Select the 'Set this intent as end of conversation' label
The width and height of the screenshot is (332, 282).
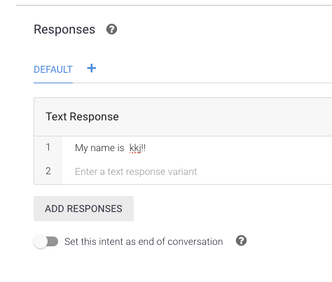(144, 241)
